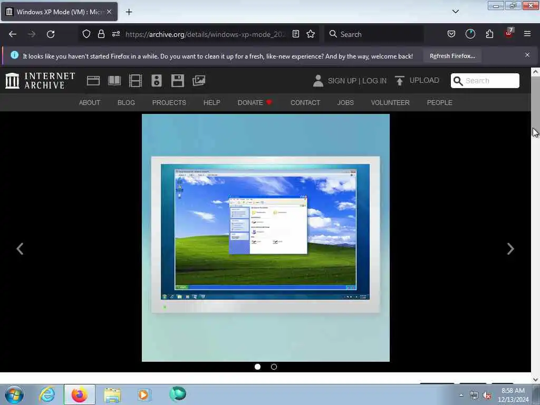Open the BLOG menu item
This screenshot has height=405, width=540.
[126, 103]
